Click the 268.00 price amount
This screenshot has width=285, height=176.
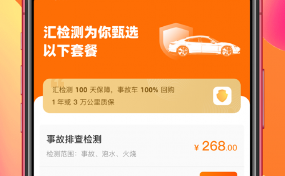(219, 146)
